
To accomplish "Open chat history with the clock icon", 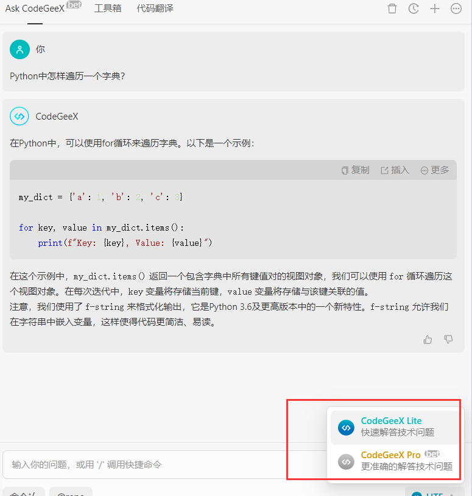I will [414, 9].
